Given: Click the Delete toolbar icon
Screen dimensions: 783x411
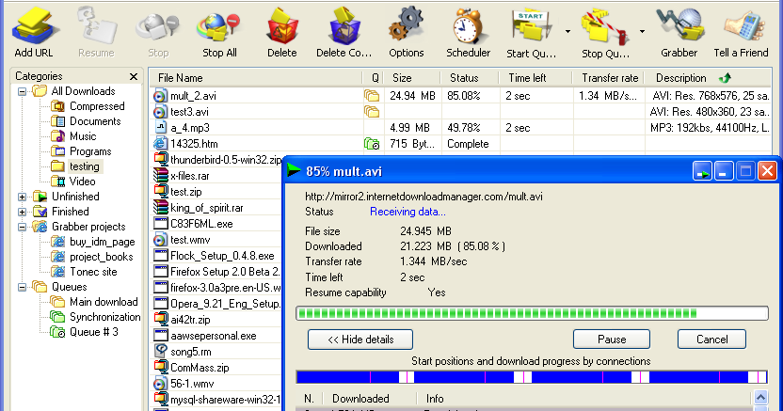Looking at the screenshot, I should (x=281, y=32).
